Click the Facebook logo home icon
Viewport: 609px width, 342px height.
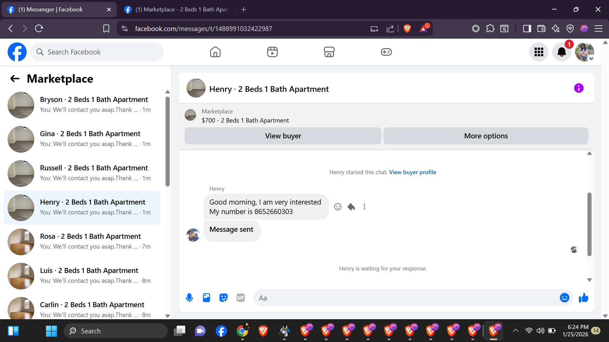tap(17, 52)
